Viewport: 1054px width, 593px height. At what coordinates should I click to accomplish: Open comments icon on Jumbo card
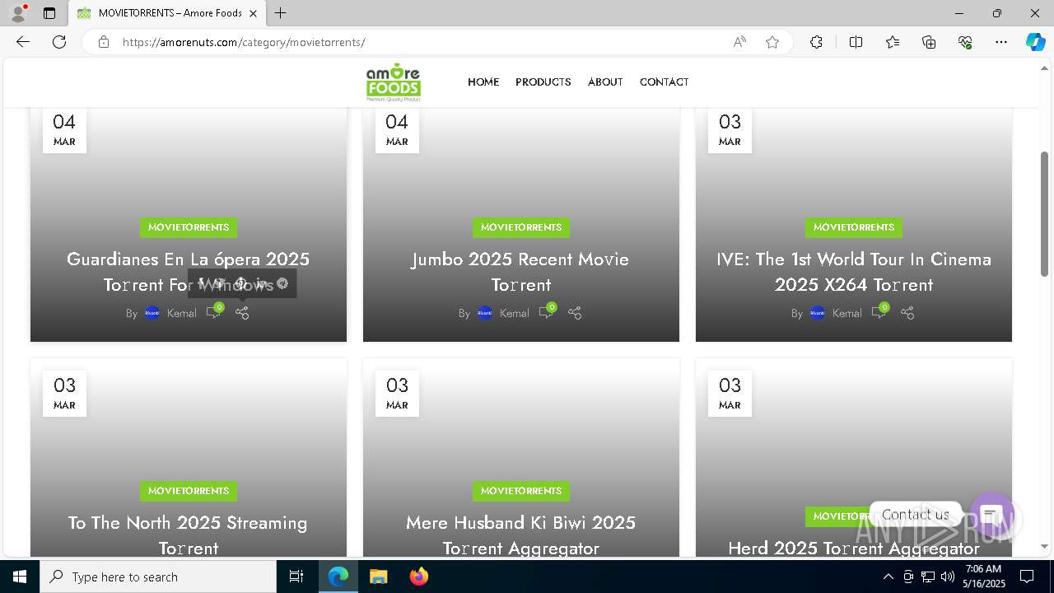(547, 311)
